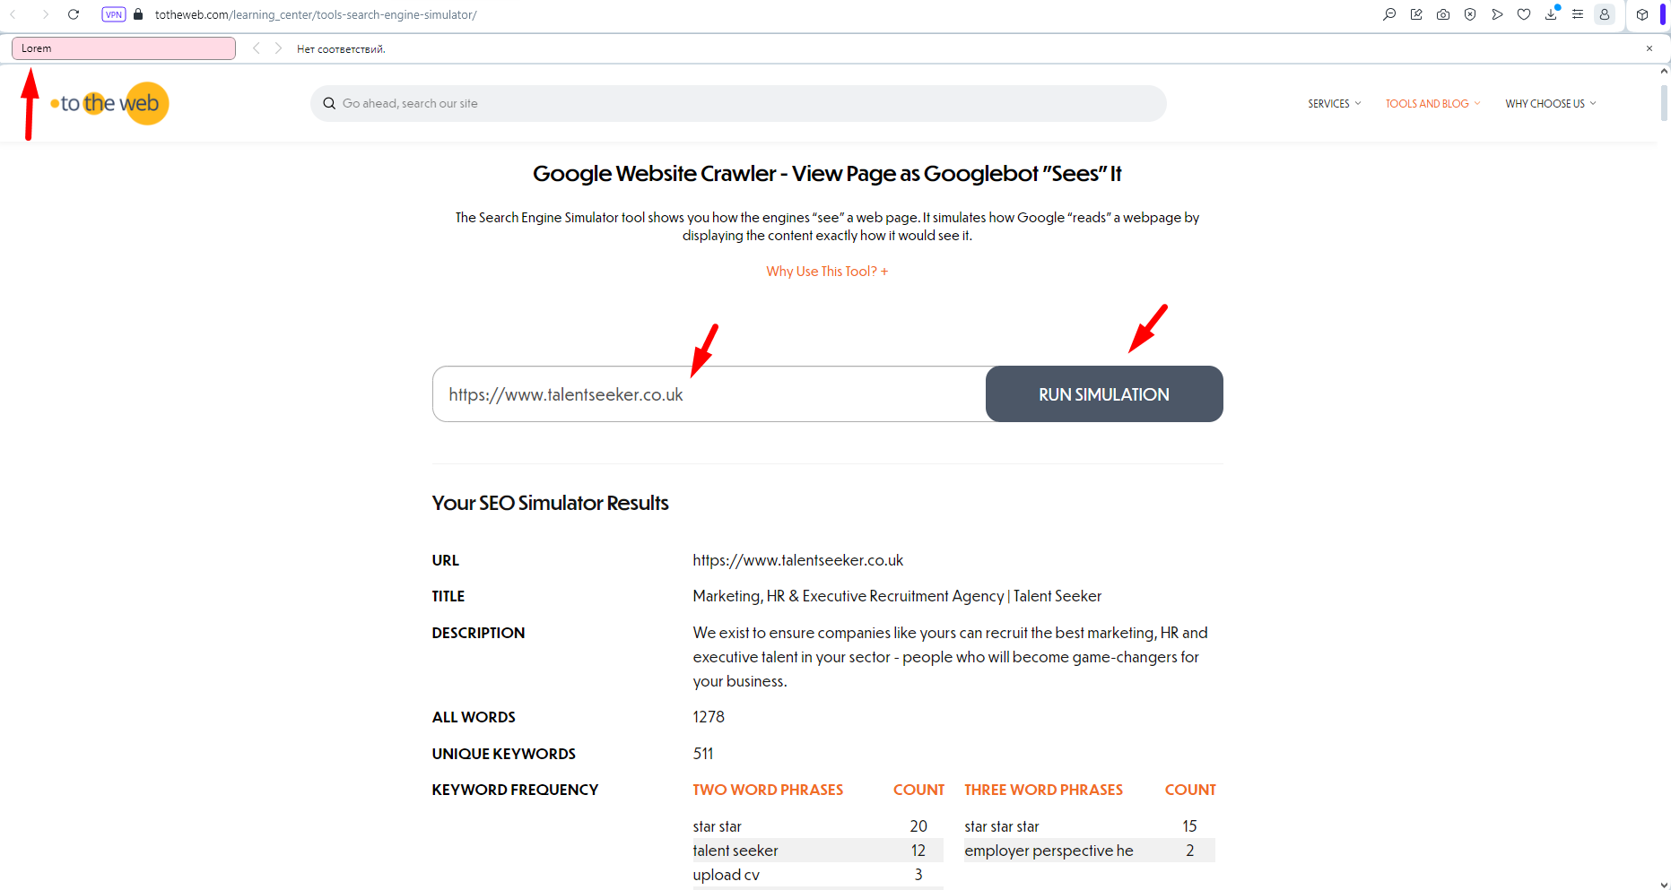Click the send/flow arrow icon
1671x890 pixels.
pyautogui.click(x=1497, y=14)
